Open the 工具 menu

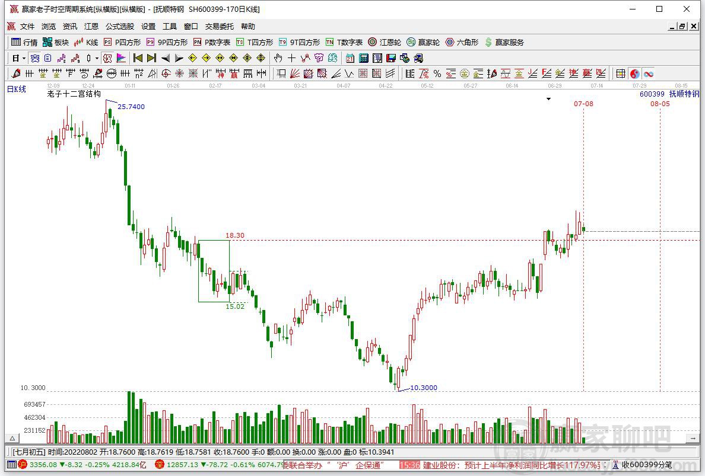(x=170, y=27)
